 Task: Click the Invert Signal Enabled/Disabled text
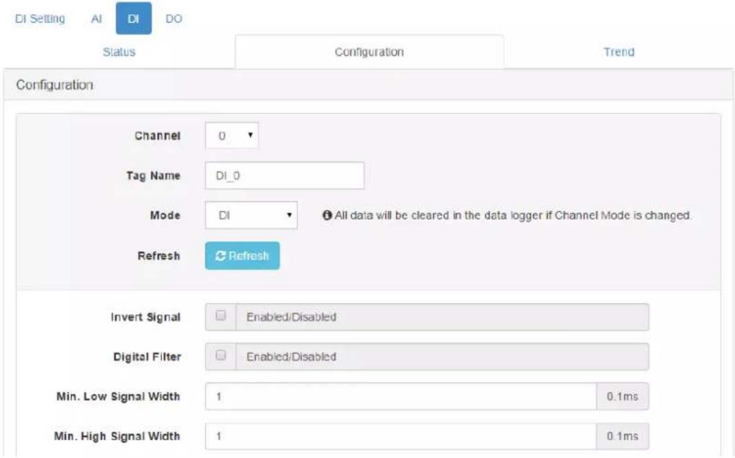(x=291, y=317)
